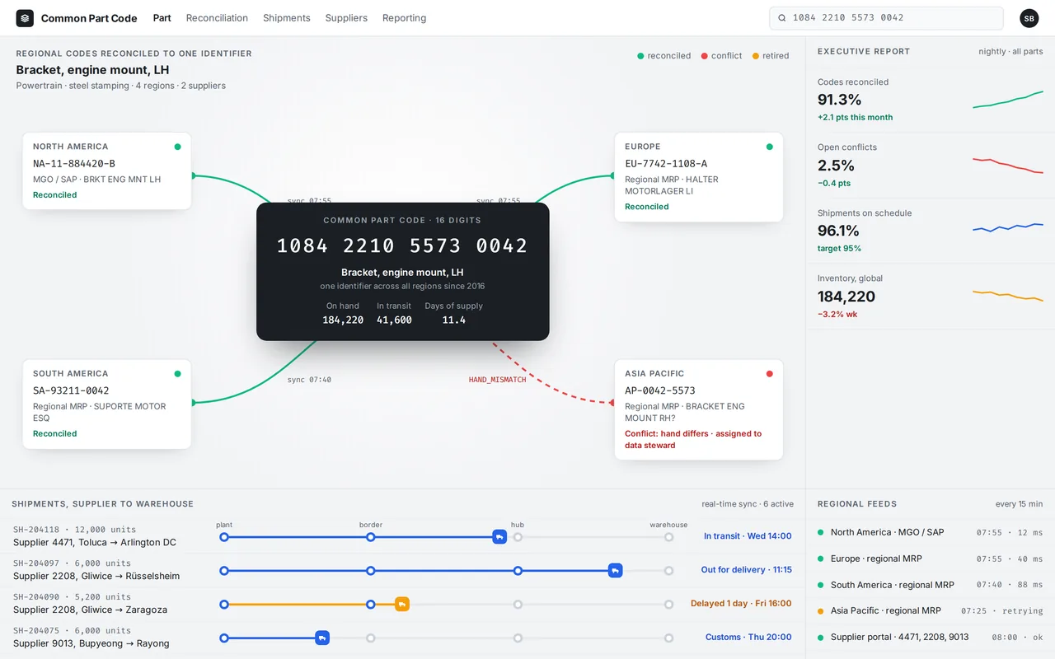Click the central 16-digit common part code
This screenshot has width=1055, height=659.
[x=402, y=245]
